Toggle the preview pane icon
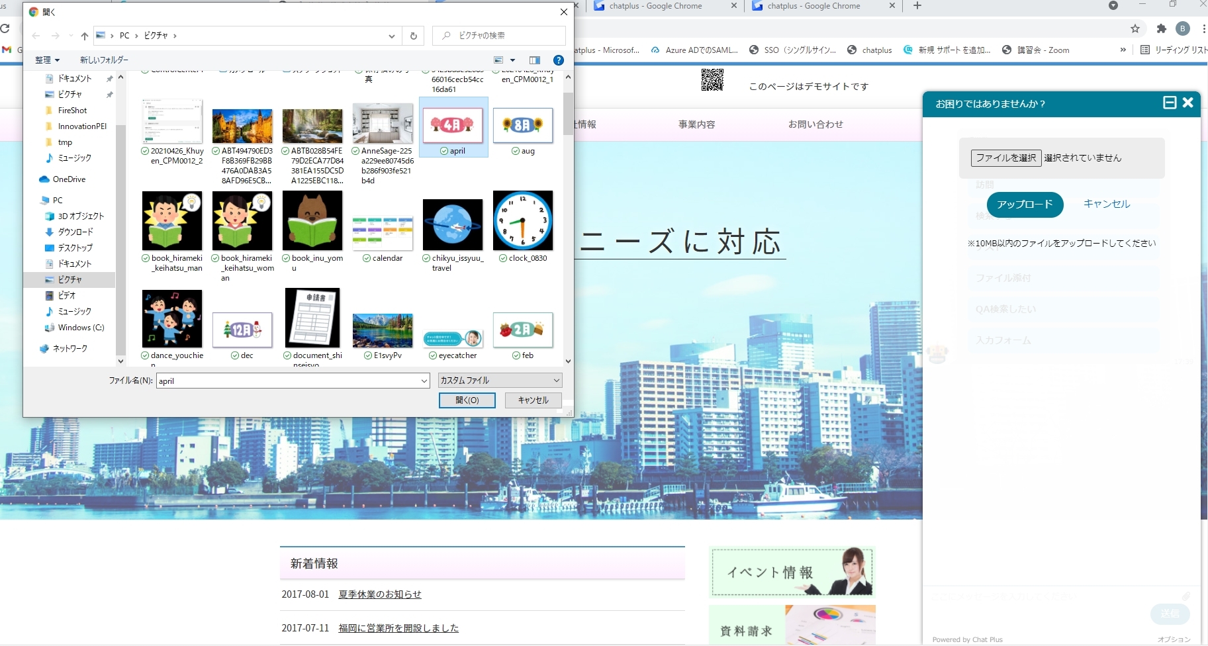Viewport: 1208px width, 646px height. 535,60
